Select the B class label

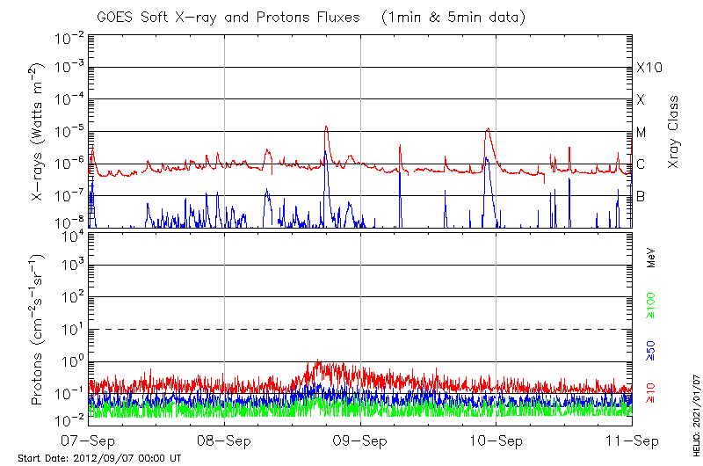[641, 196]
